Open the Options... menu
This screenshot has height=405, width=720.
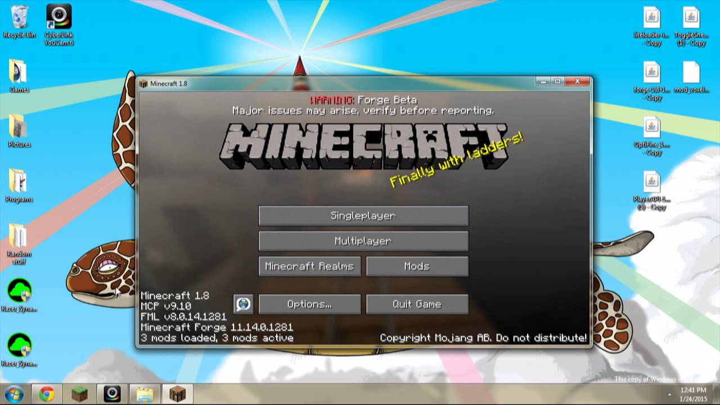pos(309,304)
